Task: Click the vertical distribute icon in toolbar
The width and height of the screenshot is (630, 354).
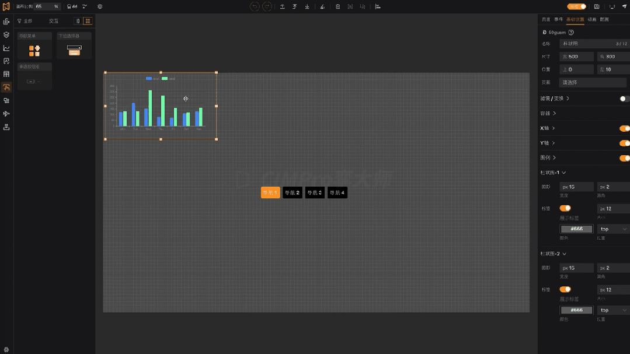Action: click(x=363, y=6)
